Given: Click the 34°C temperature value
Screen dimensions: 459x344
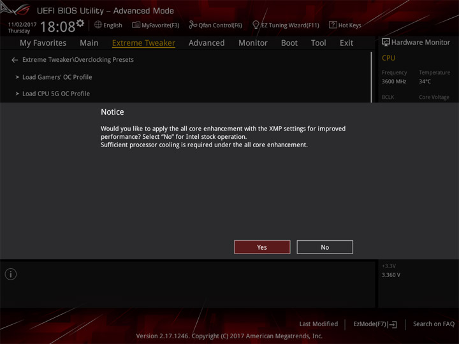Looking at the screenshot, I should click(425, 82).
